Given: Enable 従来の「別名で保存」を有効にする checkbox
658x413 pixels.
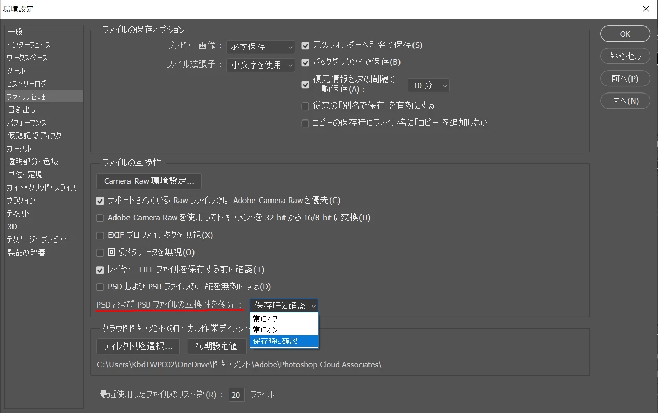Looking at the screenshot, I should point(305,106).
